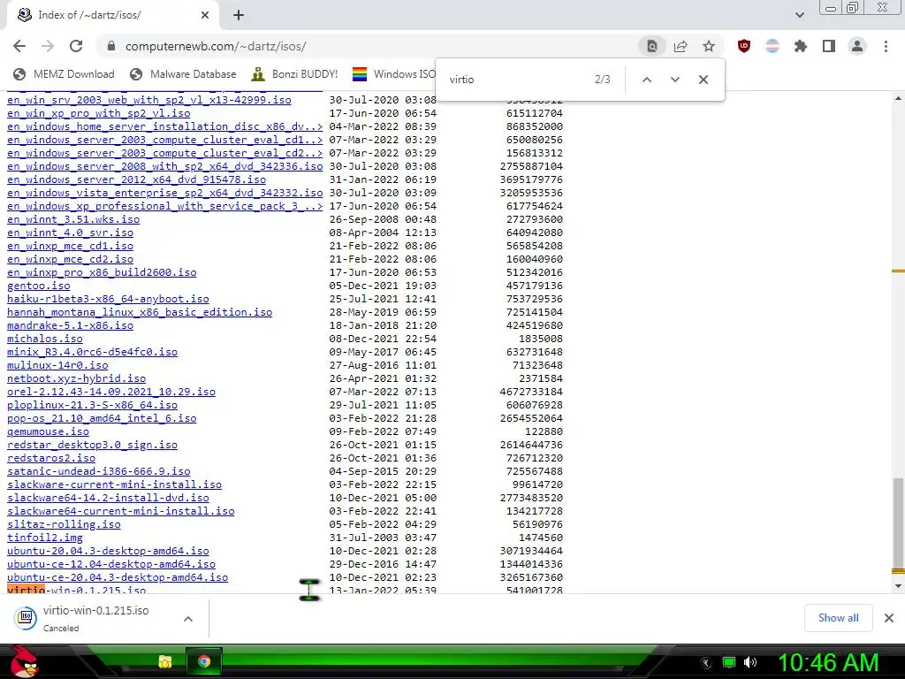This screenshot has width=905, height=679.
Task: Download mandrake-5.1-x86.iso
Action: pyautogui.click(x=71, y=325)
